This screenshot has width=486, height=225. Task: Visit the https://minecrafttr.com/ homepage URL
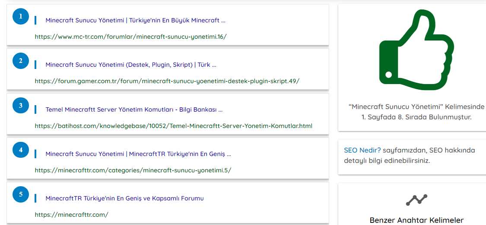click(x=72, y=215)
